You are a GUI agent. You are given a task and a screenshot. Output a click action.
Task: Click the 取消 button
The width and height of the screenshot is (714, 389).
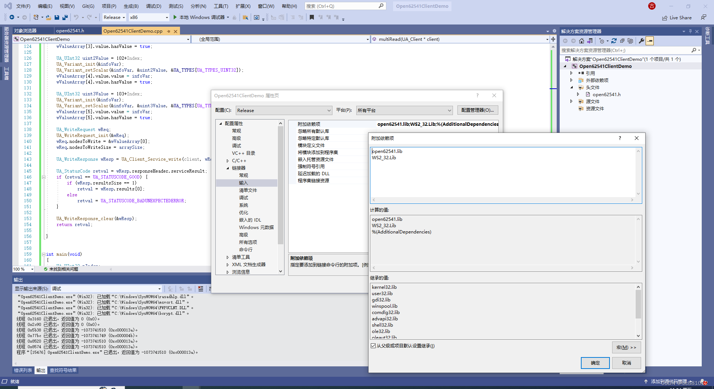[x=627, y=363]
